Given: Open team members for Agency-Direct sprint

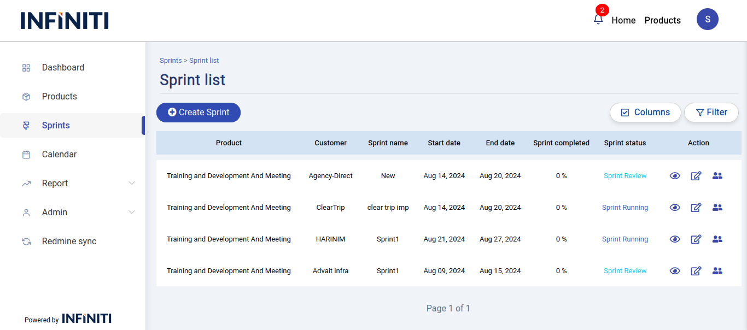Looking at the screenshot, I should 717,176.
